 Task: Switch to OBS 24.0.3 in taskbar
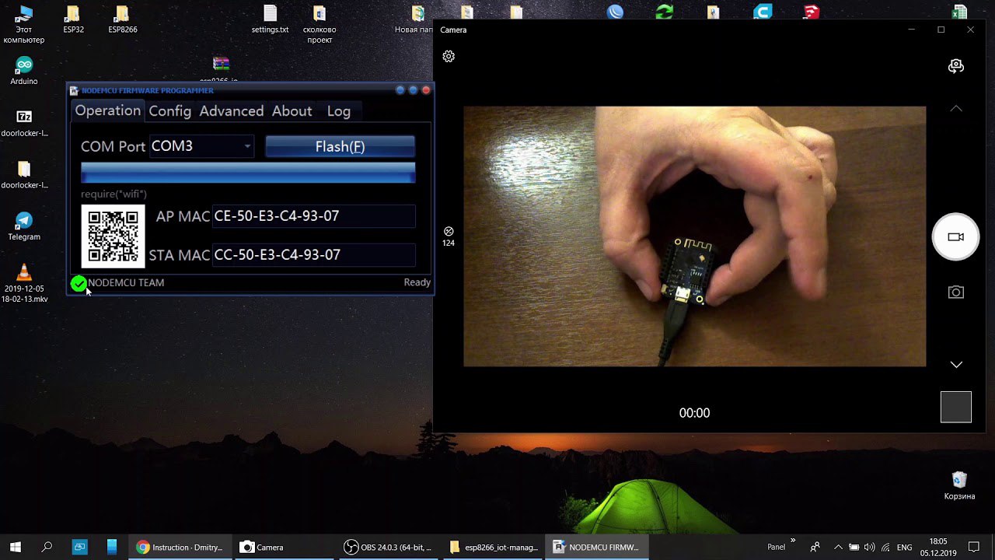tap(388, 547)
